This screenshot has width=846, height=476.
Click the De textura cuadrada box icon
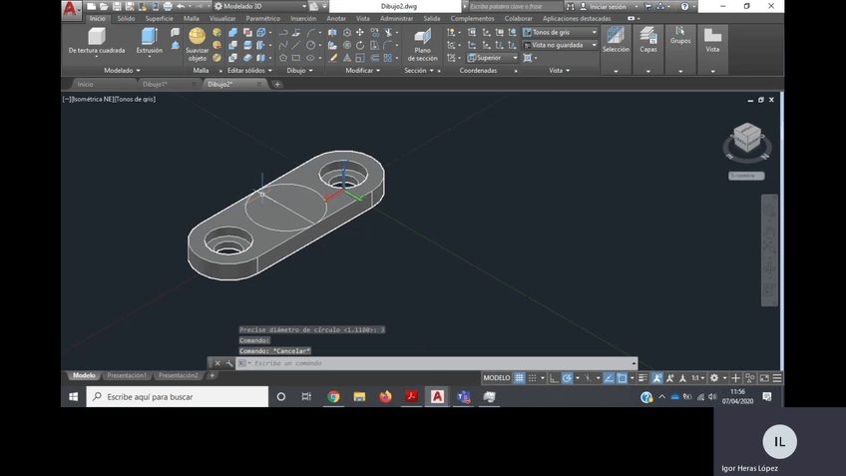tap(97, 38)
